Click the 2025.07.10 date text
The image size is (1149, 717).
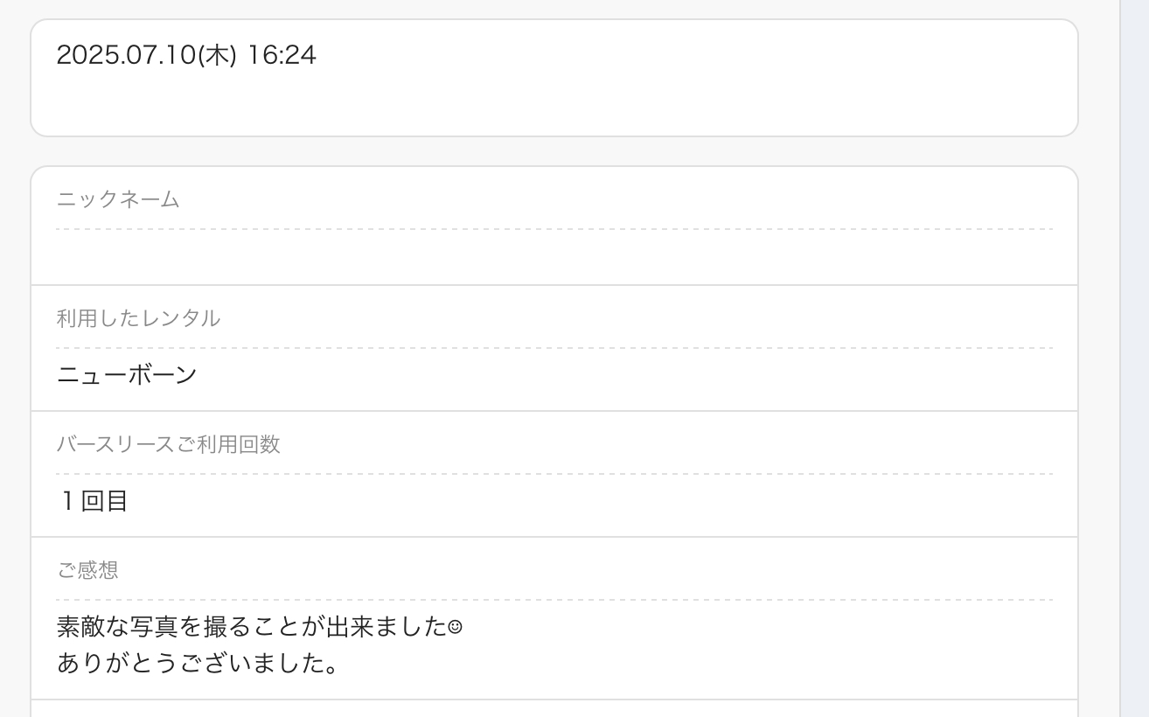126,56
